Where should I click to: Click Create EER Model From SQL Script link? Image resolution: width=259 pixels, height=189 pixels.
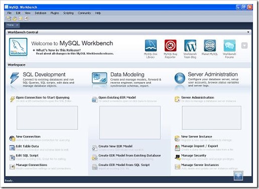click(x=124, y=165)
